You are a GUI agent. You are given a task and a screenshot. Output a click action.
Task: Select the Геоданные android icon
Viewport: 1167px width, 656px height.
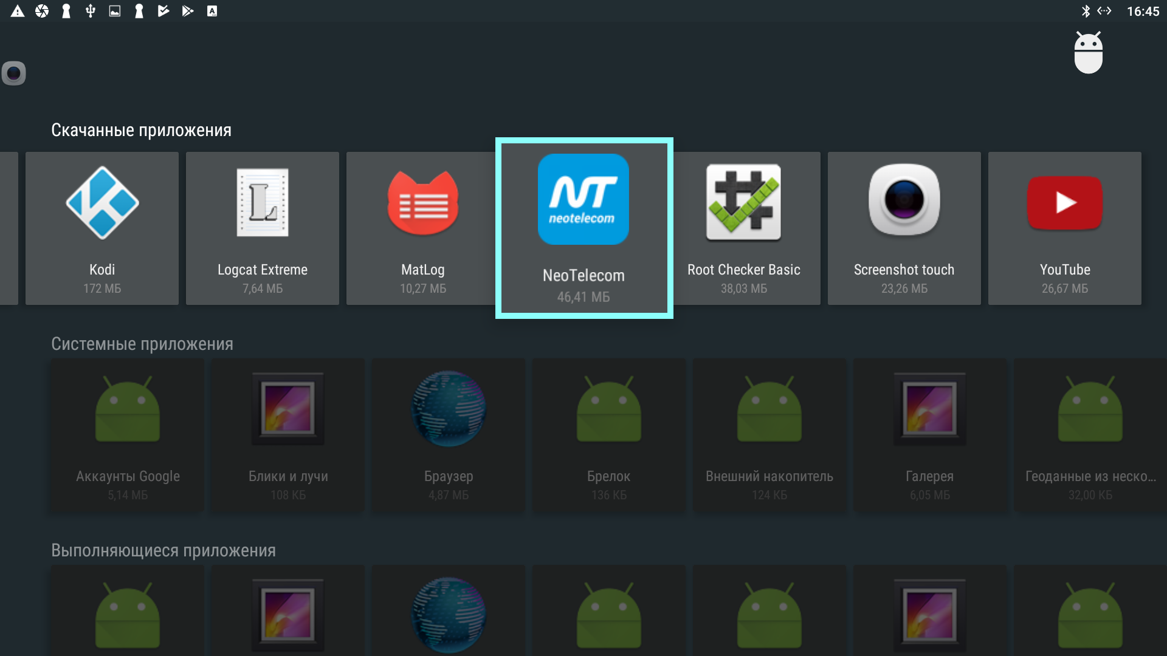coord(1090,409)
